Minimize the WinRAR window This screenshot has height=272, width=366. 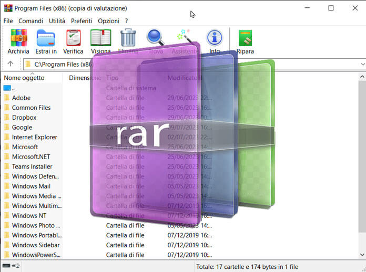307,8
